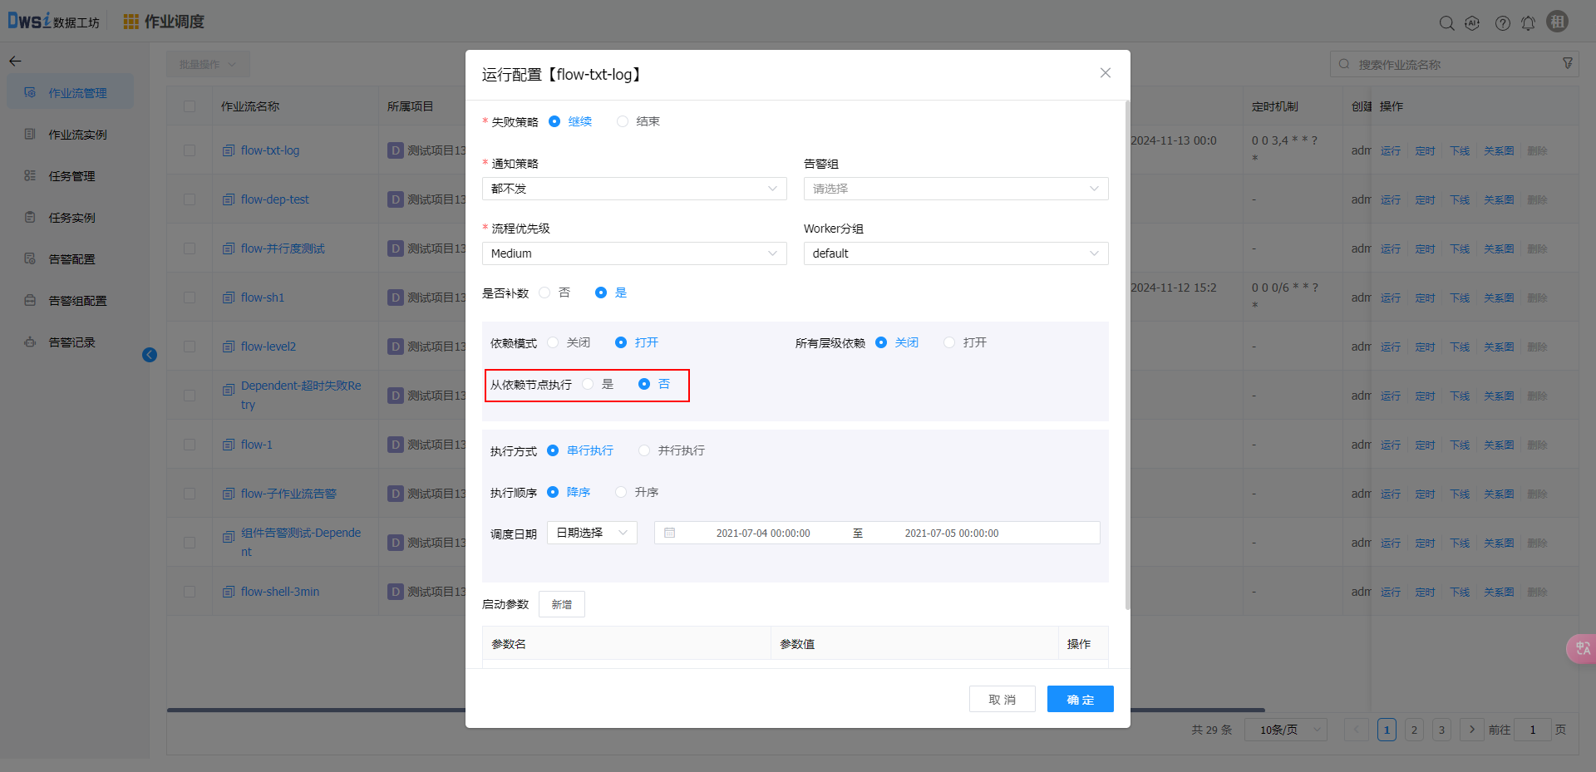Expand the 流程优先级 Medium dropdown
The height and width of the screenshot is (772, 1596).
[633, 253]
